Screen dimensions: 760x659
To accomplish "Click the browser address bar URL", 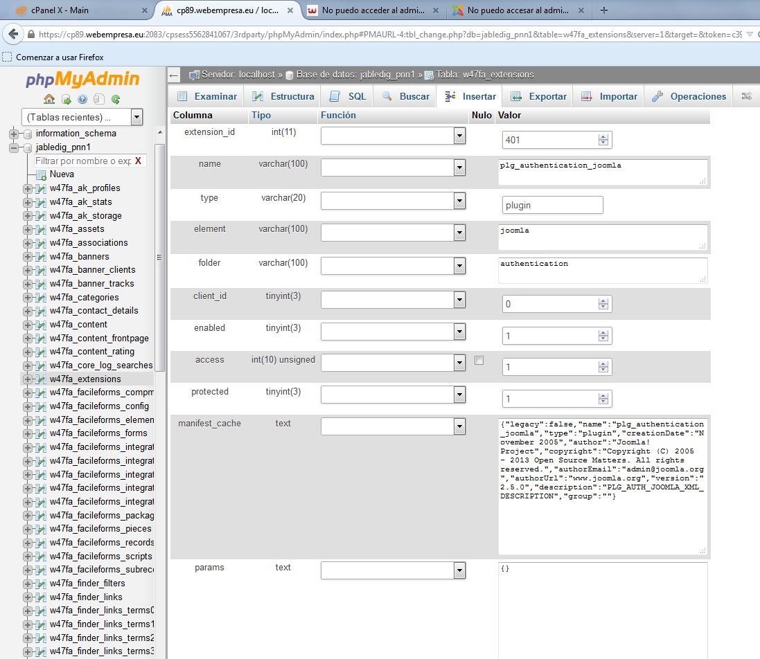I will click(x=389, y=35).
